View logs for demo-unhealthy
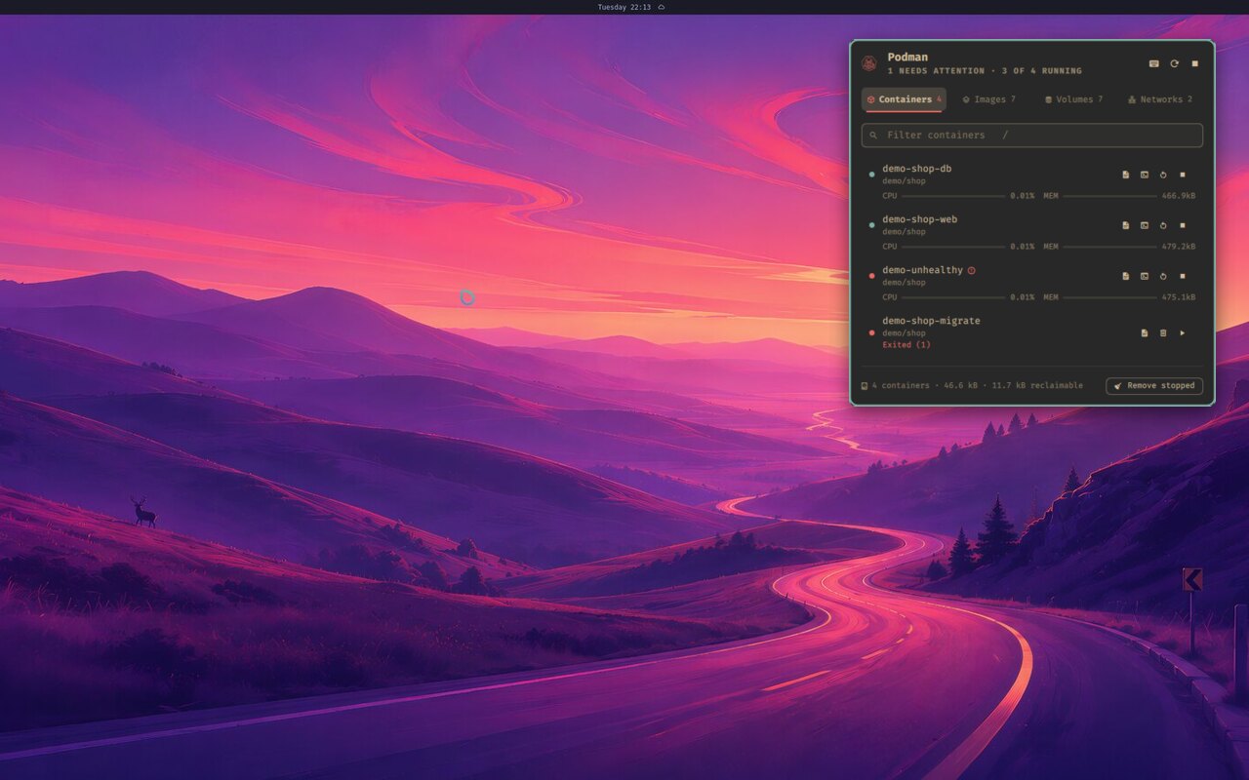The image size is (1249, 780). click(1125, 276)
